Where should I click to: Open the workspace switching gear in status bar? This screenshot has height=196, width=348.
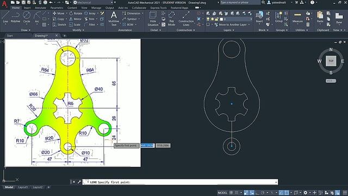point(306,193)
